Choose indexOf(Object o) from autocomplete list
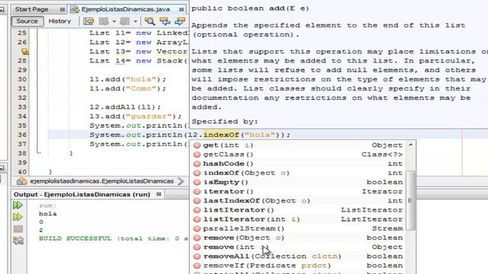 298,173
